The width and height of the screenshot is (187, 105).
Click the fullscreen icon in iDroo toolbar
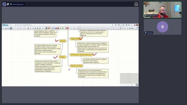click(x=127, y=29)
